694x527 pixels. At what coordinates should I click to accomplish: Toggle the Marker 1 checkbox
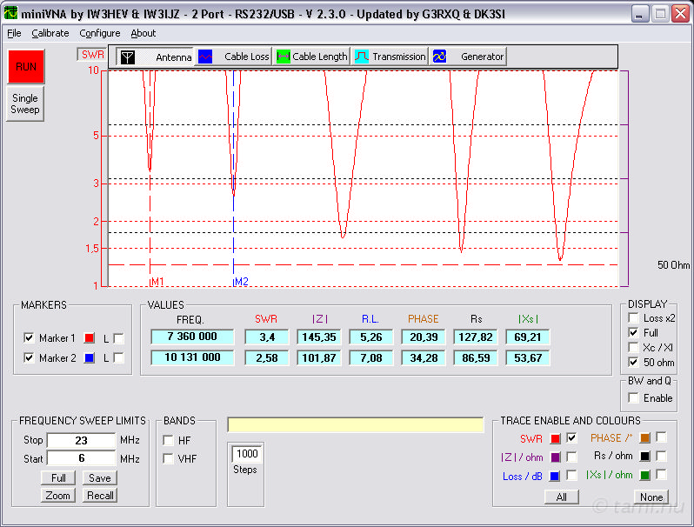pyautogui.click(x=29, y=338)
